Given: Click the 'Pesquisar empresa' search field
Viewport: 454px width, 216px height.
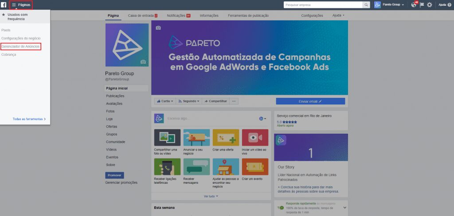Looking at the screenshot, I should 323,5.
